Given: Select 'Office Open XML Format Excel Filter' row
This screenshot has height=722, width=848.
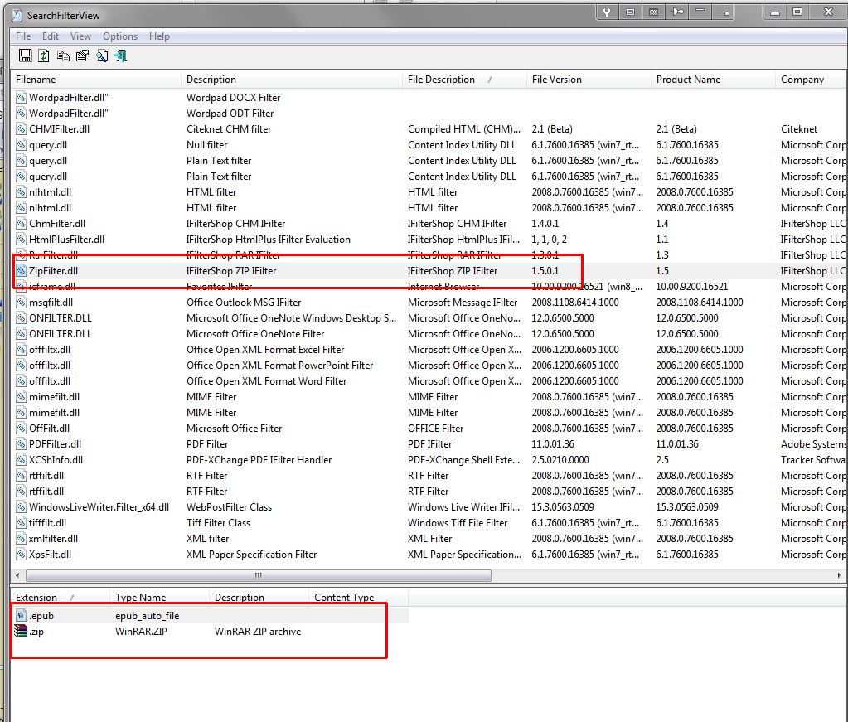Looking at the screenshot, I should point(429,349).
